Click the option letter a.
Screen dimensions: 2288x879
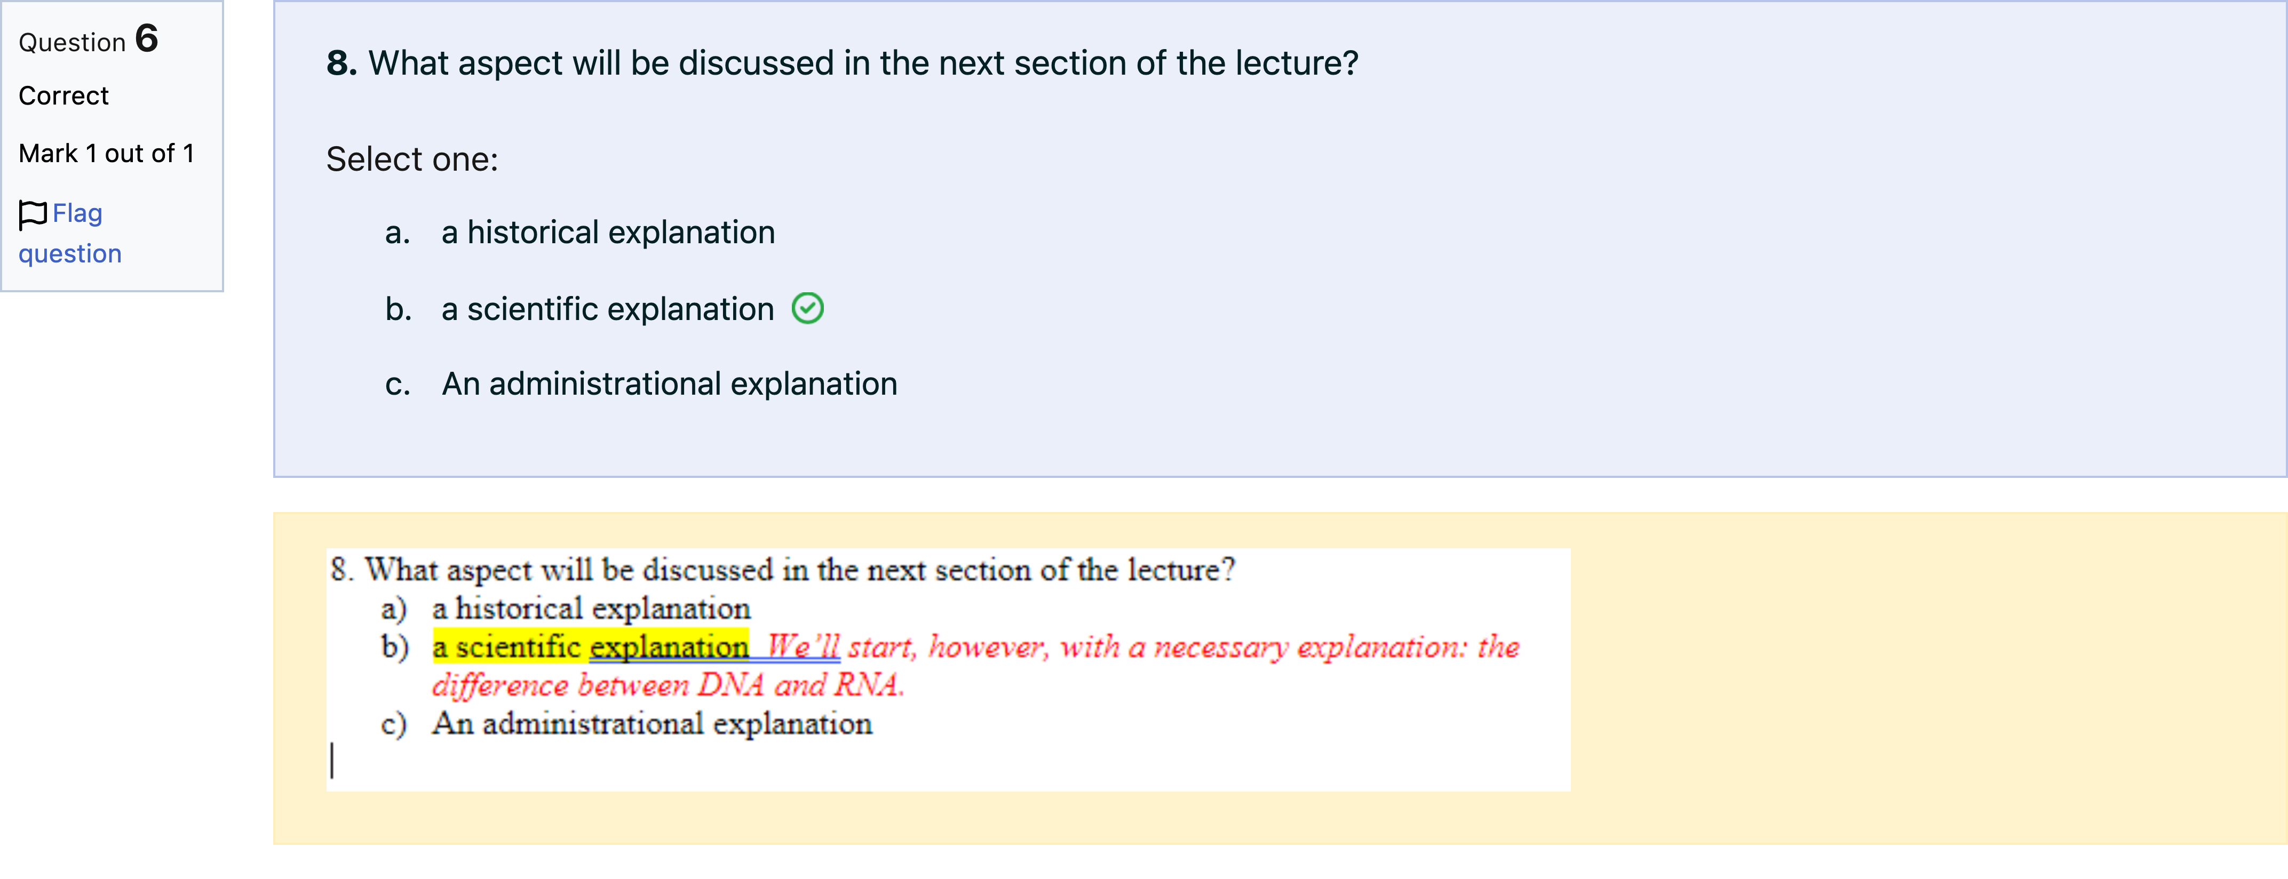(x=398, y=233)
